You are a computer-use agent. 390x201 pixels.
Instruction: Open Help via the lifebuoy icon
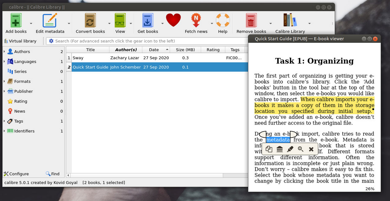click(223, 21)
